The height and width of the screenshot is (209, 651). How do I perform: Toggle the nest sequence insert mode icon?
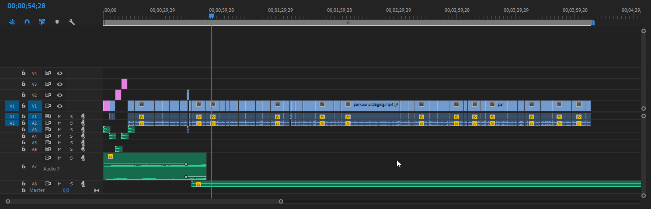tap(12, 22)
